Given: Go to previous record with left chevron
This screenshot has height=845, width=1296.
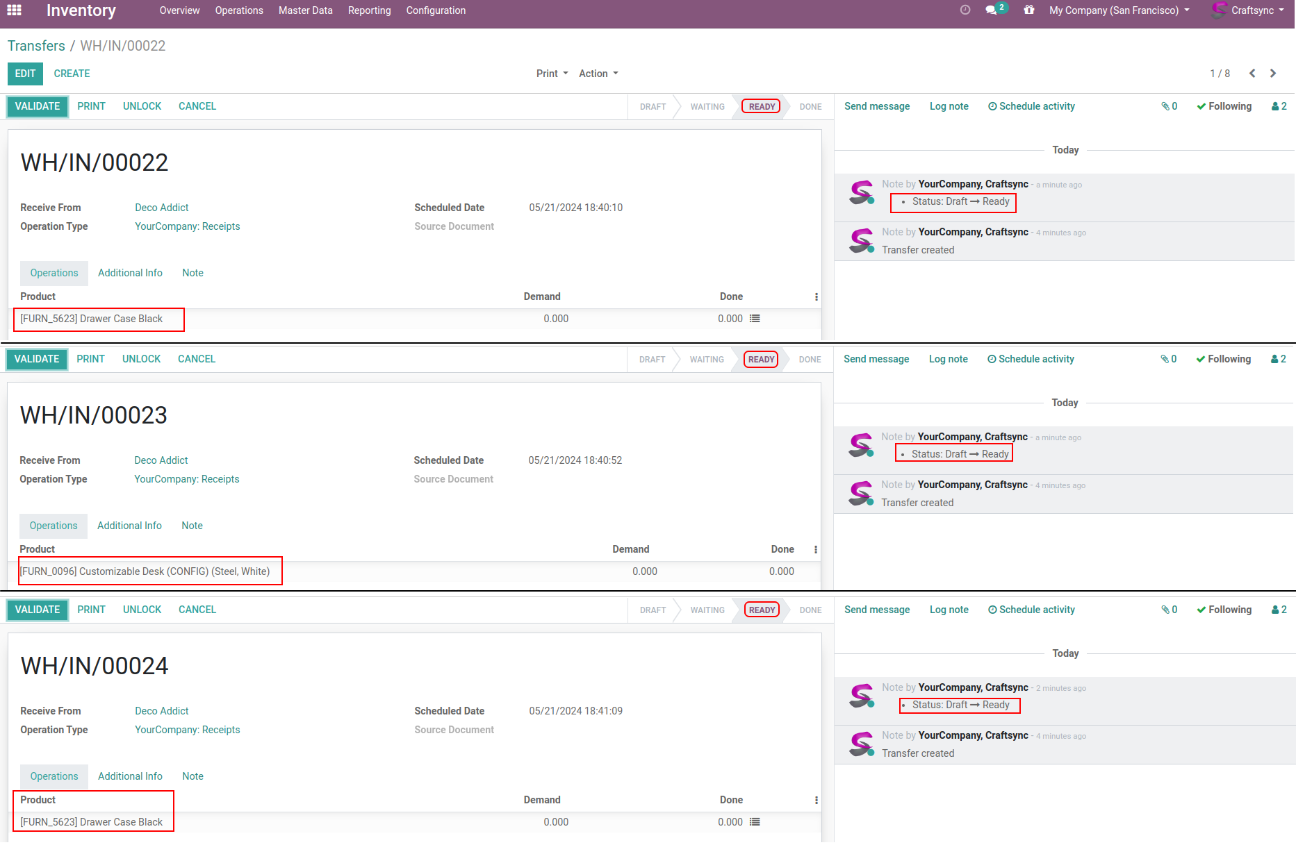Looking at the screenshot, I should point(1252,74).
